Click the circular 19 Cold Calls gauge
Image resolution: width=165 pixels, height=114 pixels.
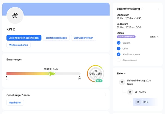(x=95, y=74)
